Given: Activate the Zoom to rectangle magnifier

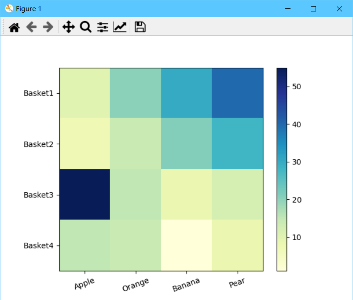Looking at the screenshot, I should coord(85,27).
